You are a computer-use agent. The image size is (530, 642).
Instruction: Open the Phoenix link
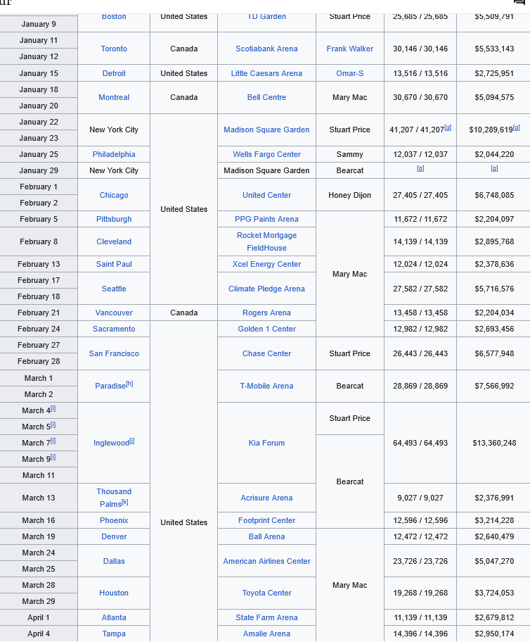click(x=114, y=520)
